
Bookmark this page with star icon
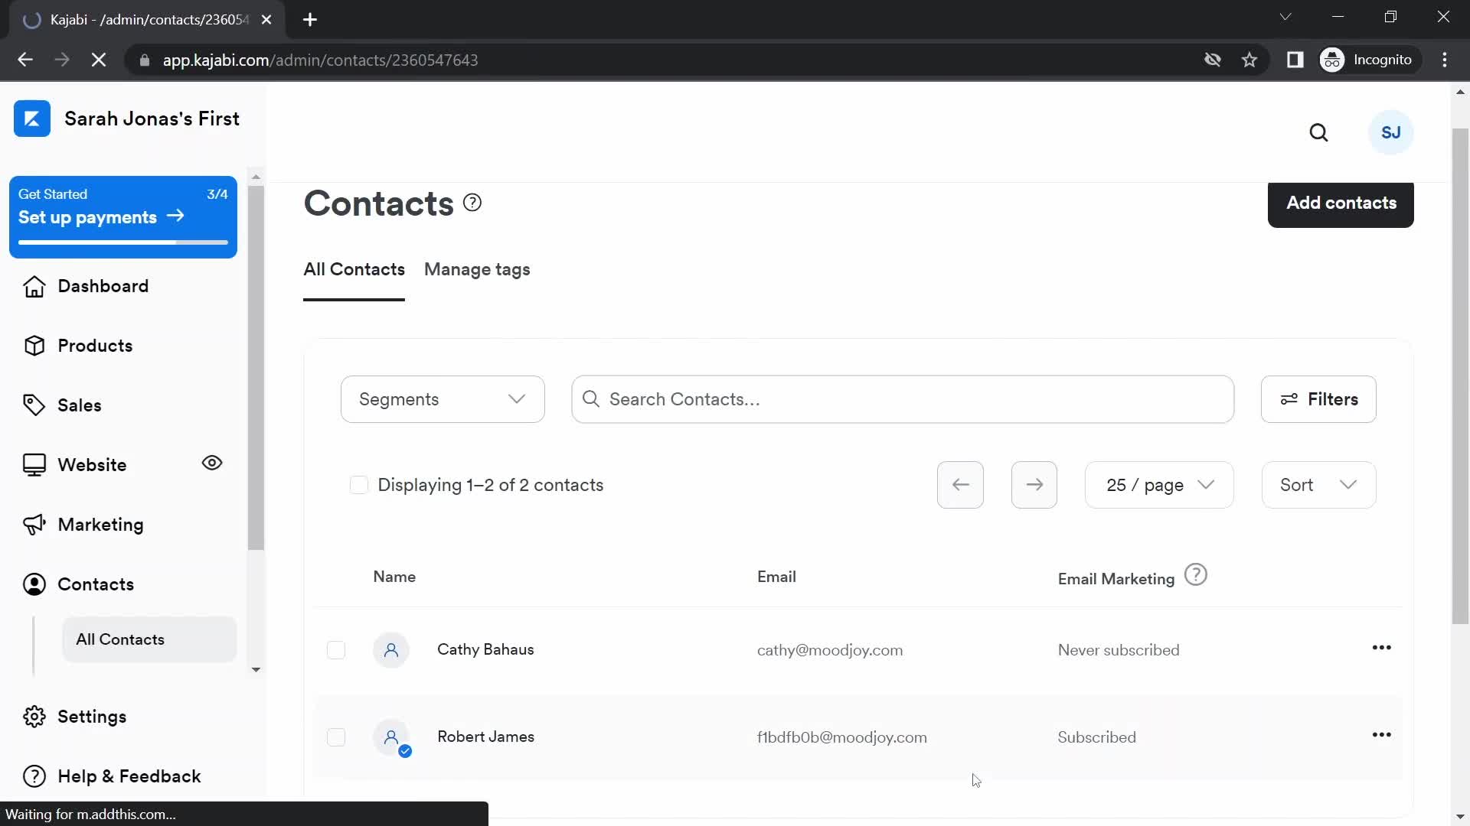1249,60
